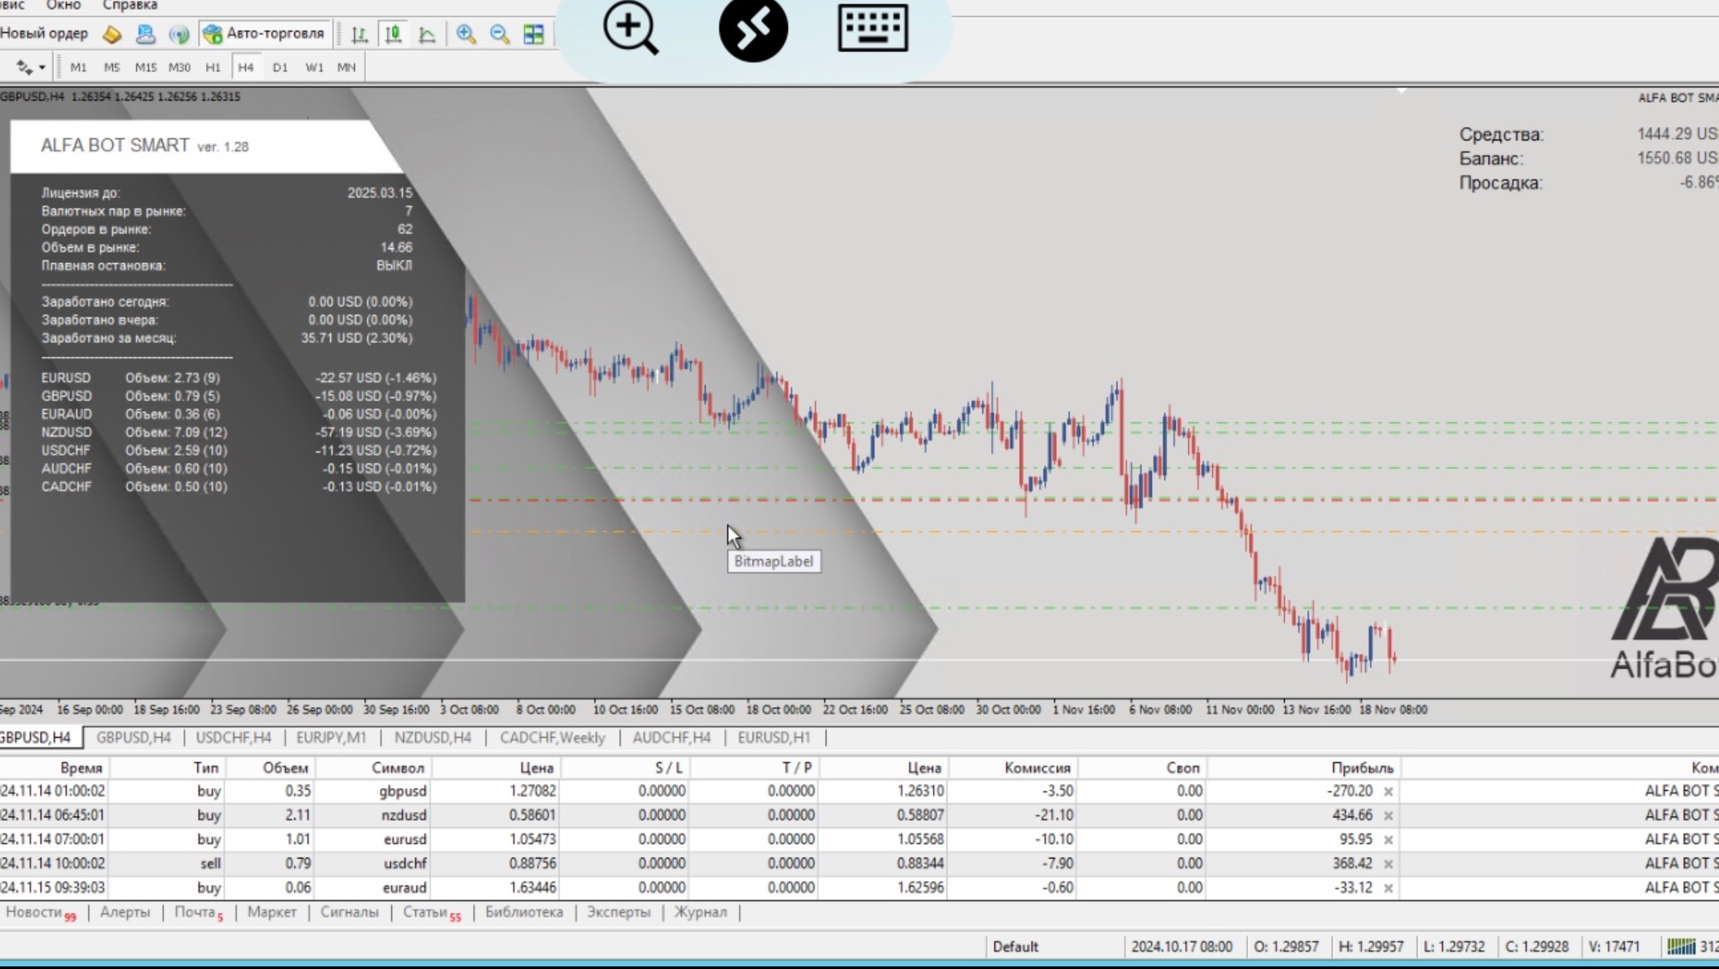Switch to line chart icon
The width and height of the screenshot is (1719, 969).
[427, 34]
